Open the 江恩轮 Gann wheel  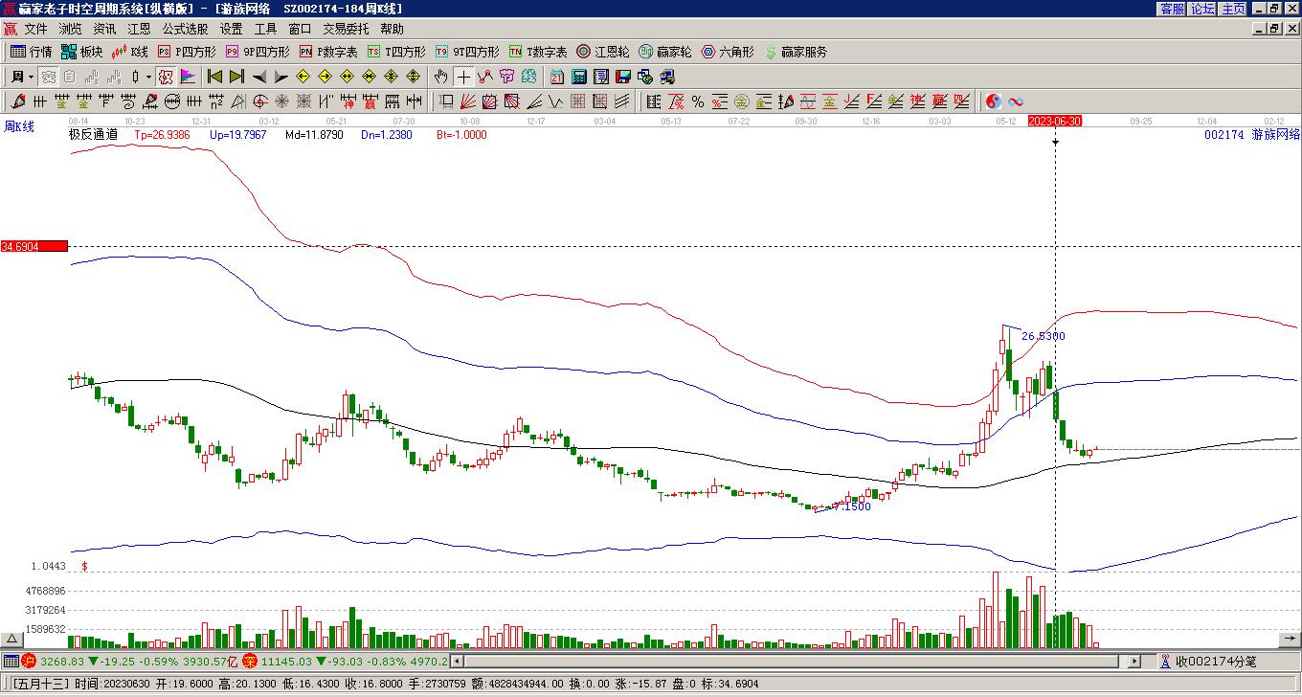[x=603, y=52]
